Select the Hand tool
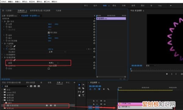This screenshot has height=110, width=183. [79, 95]
